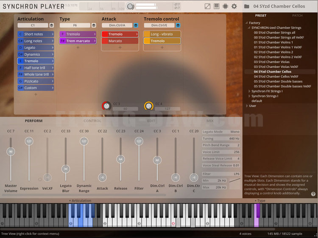Add a new Tremolo control slot plus
The height and width of the screenshot is (238, 318).
pos(162,47)
